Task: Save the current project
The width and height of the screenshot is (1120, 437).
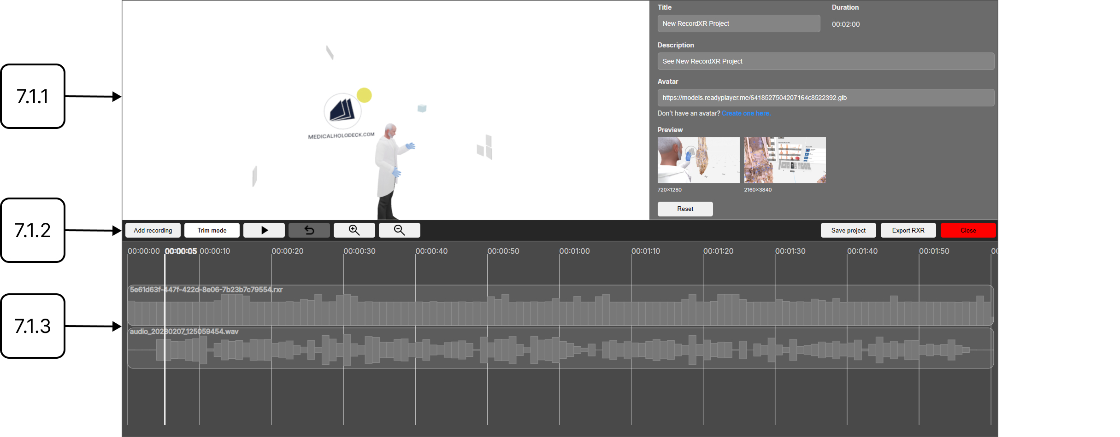Action: [x=848, y=230]
